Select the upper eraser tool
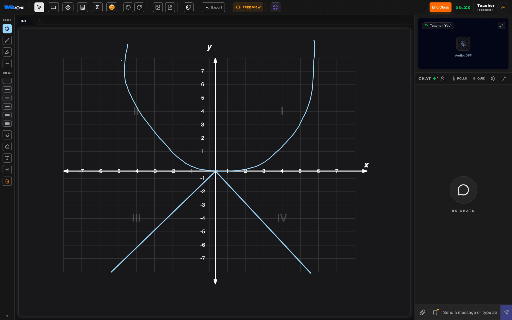The image size is (512, 320). [x=7, y=135]
